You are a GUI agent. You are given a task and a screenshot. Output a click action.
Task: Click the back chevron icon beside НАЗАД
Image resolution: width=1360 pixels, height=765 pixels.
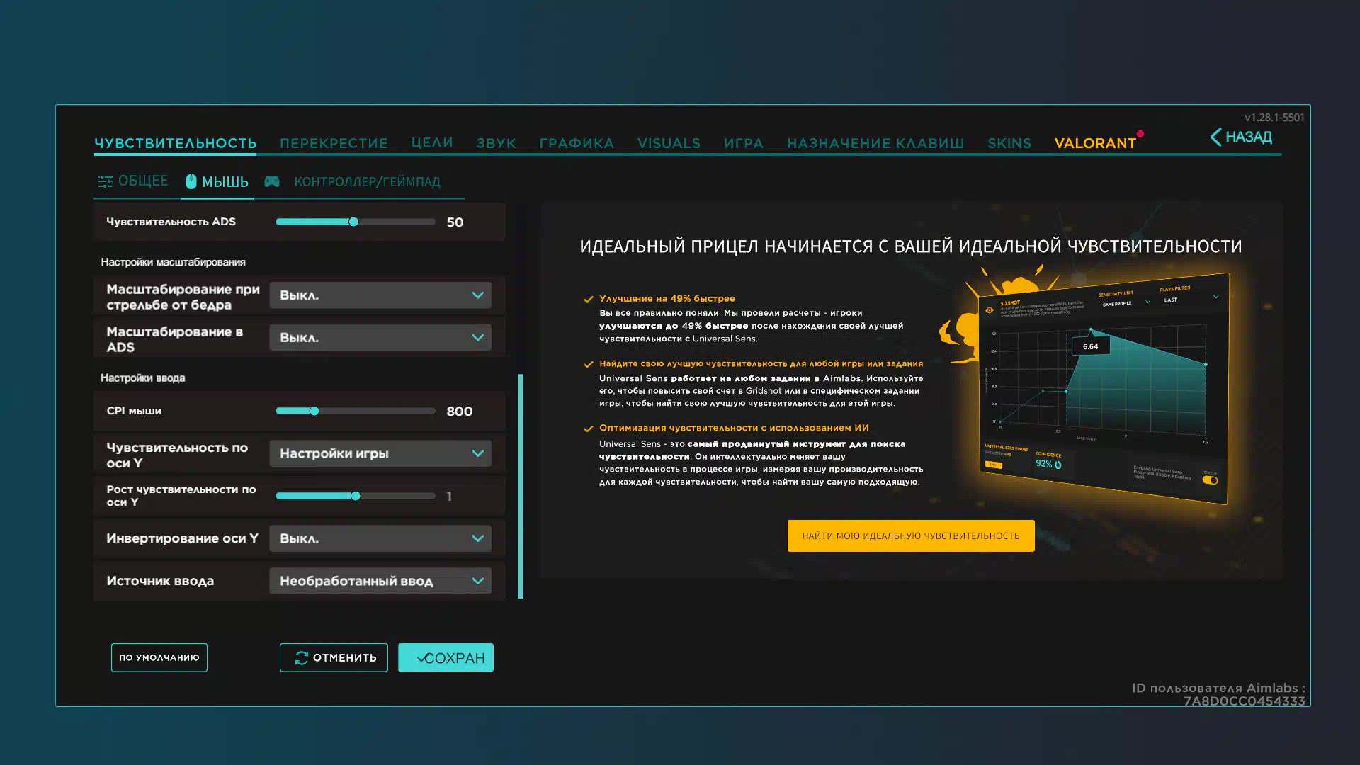[1215, 137]
